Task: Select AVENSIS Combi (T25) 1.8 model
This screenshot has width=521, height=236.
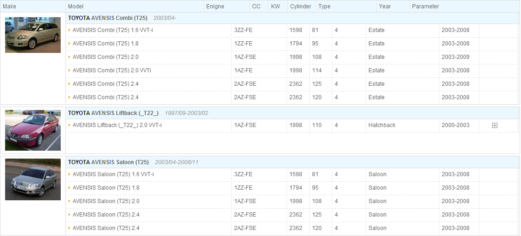Action: pos(106,44)
